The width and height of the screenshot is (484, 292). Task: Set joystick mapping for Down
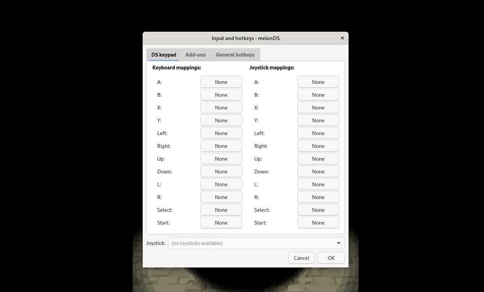(318, 171)
